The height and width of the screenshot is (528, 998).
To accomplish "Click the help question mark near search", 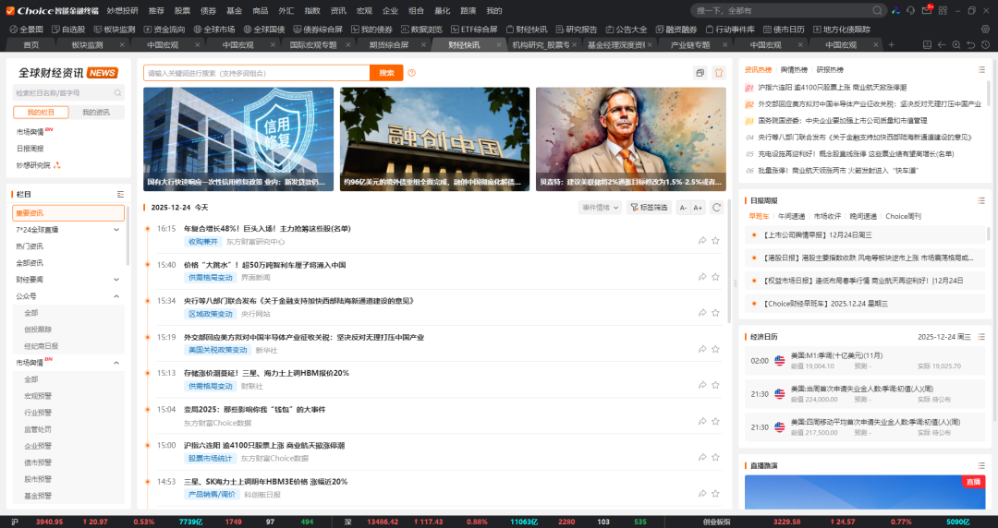I will click(x=412, y=73).
